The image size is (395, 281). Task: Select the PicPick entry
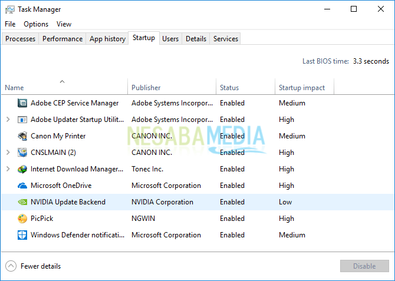coord(197,219)
